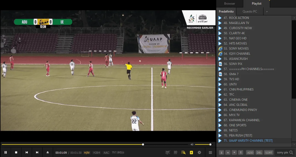Move selected item to bottom of playlist
The image size is (296, 157).
point(241,152)
